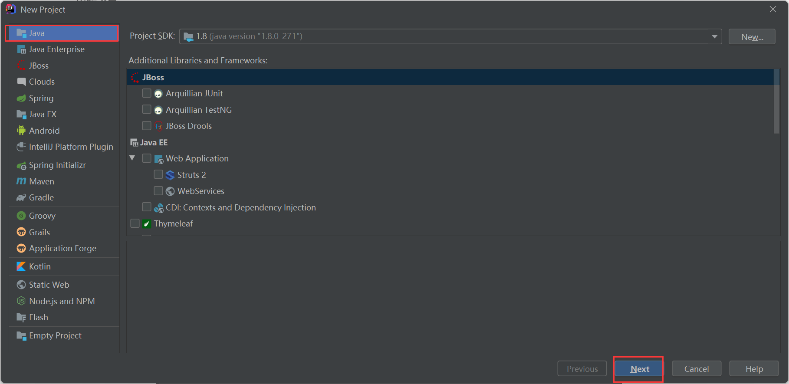
Task: Select Maven project type
Action: click(x=64, y=181)
